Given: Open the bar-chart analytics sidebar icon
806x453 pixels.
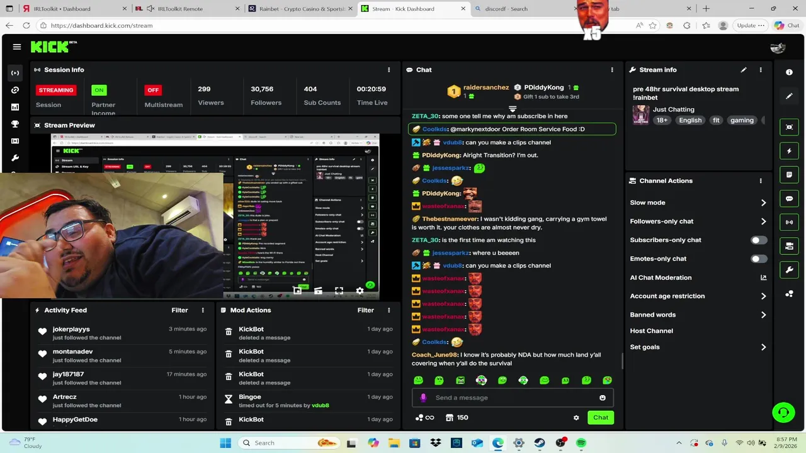Looking at the screenshot, I should click(x=15, y=107).
